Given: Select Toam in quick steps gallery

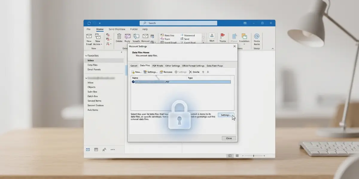Looking at the screenshot, I should point(165,39).
